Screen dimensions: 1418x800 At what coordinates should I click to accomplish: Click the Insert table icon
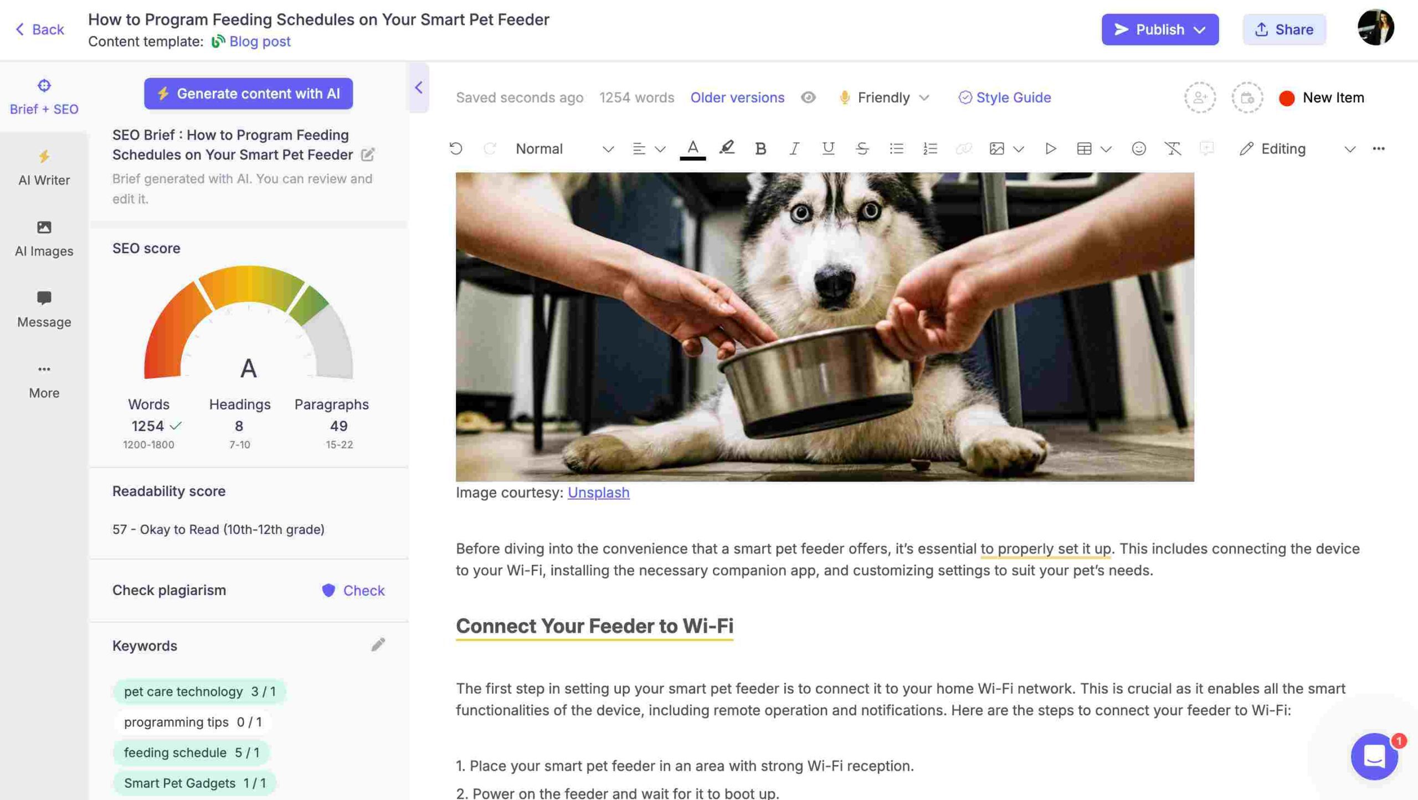pos(1083,149)
